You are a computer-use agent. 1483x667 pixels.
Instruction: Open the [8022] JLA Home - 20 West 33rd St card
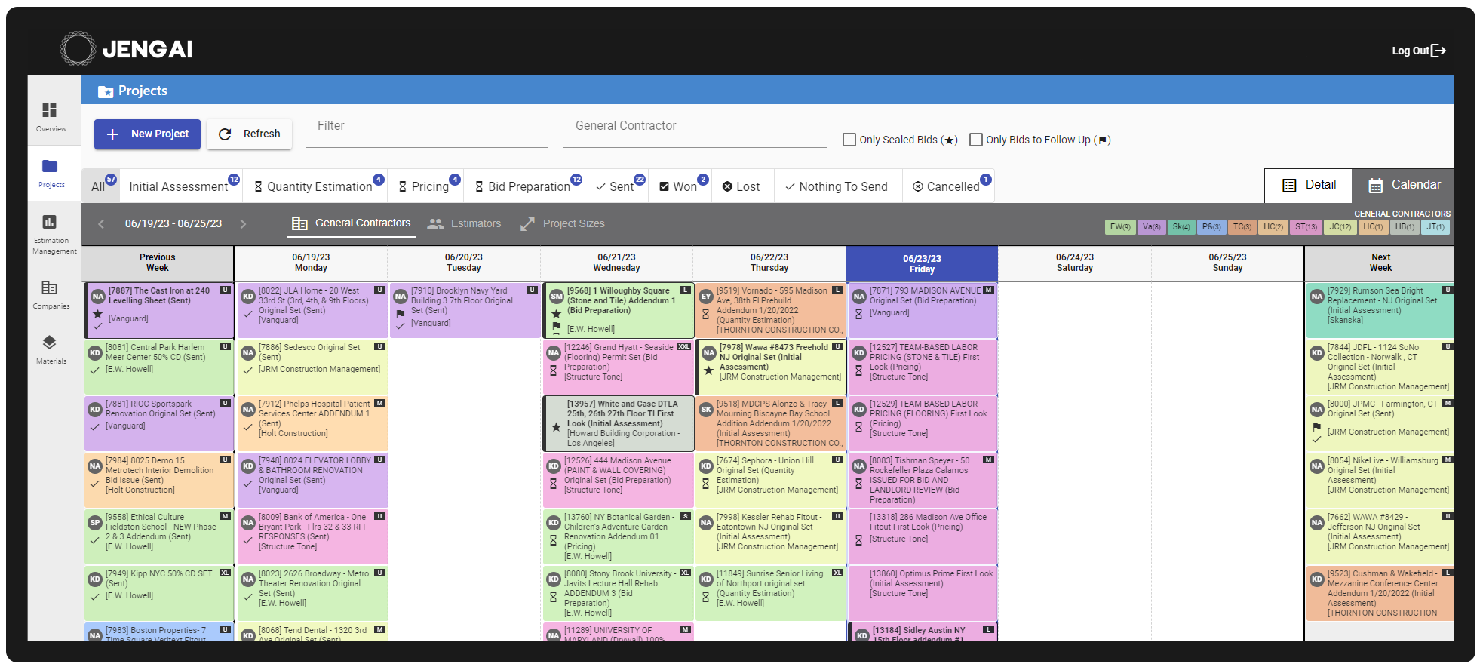click(312, 310)
